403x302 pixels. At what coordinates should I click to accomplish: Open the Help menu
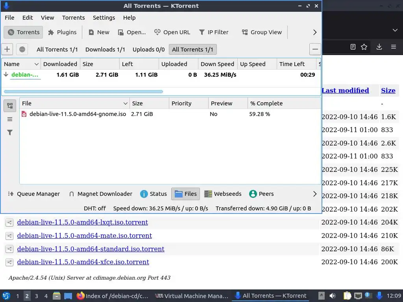(x=129, y=17)
